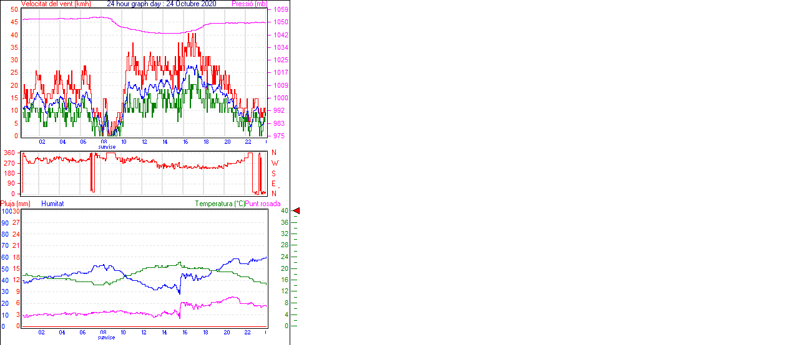Click the 'W' compass direction label

pyautogui.click(x=274, y=163)
